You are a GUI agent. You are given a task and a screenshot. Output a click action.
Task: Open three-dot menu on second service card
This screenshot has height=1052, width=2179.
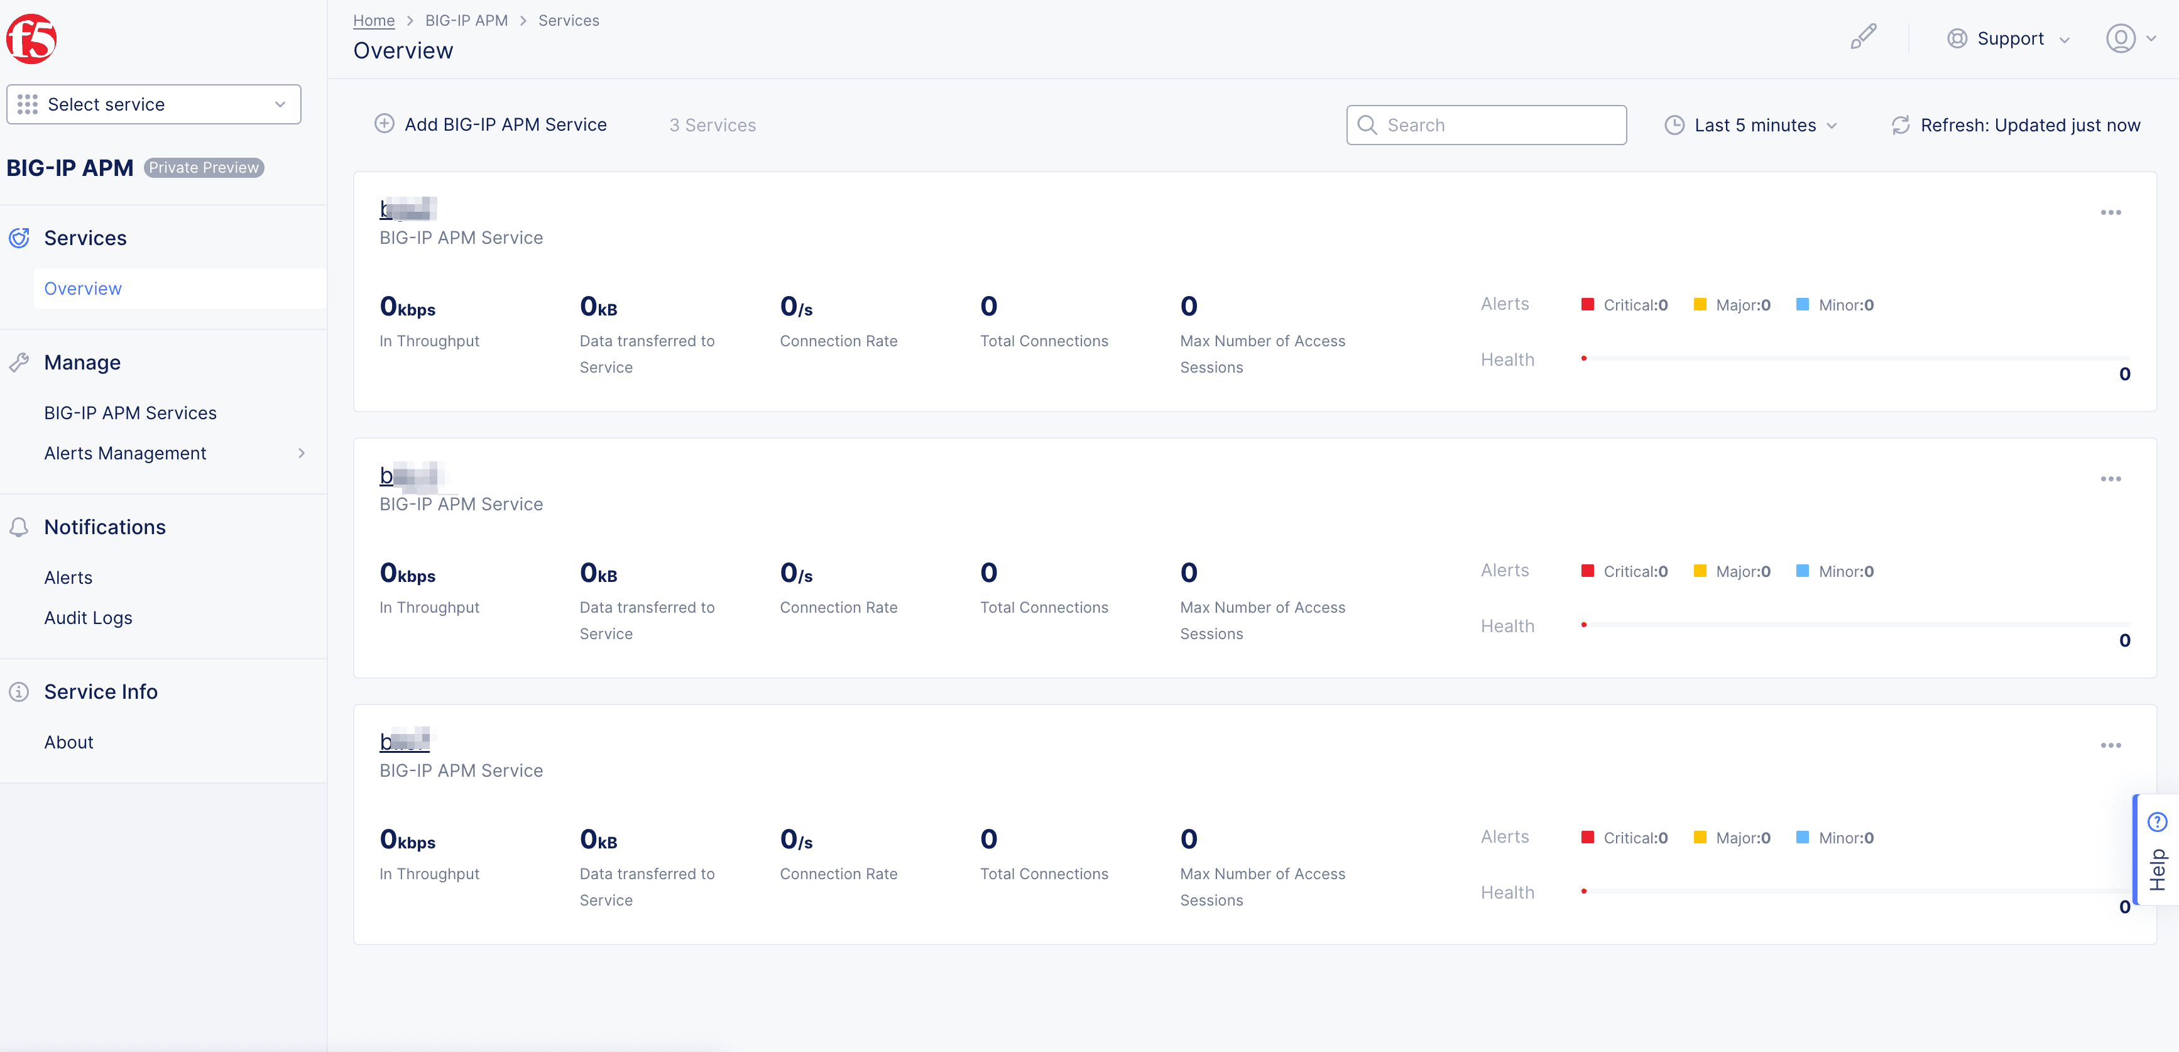pos(2110,479)
